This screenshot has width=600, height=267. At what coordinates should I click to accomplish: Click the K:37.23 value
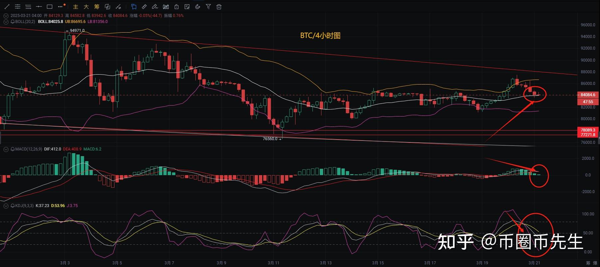point(42,206)
